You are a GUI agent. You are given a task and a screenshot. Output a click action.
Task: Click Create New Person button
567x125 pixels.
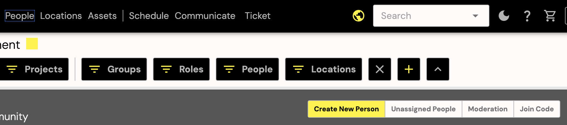(346, 109)
